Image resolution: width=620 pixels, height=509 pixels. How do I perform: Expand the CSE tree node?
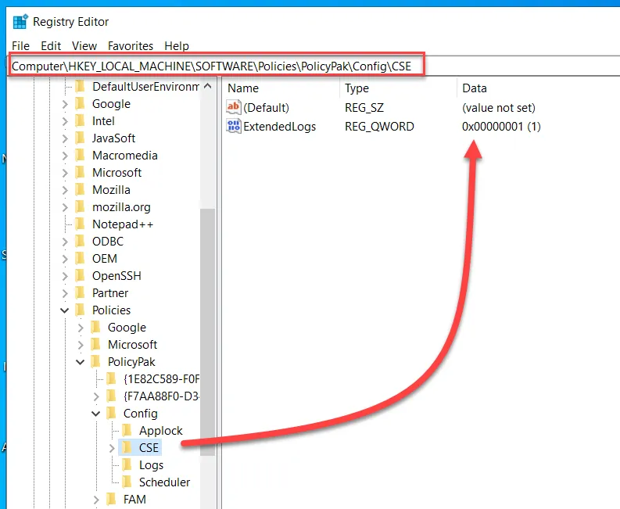click(112, 448)
